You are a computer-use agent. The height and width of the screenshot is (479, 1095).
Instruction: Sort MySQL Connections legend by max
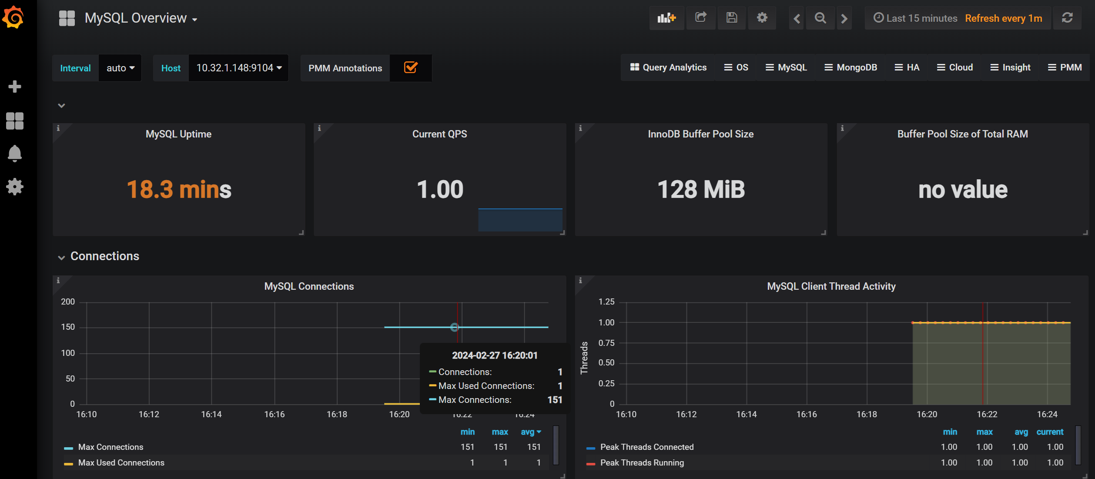pyautogui.click(x=500, y=432)
